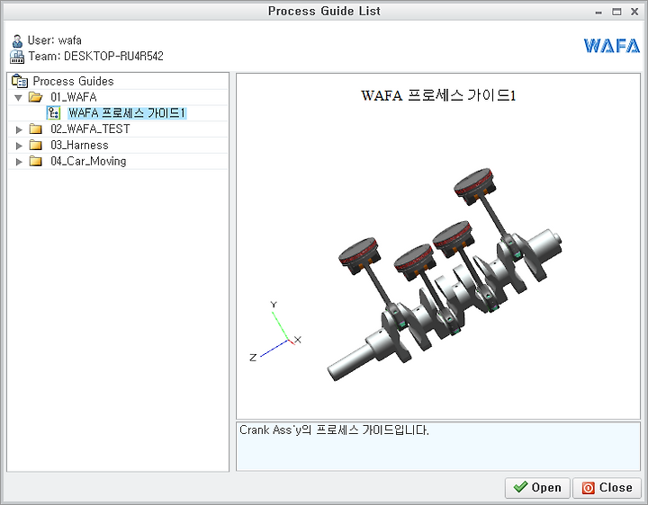This screenshot has height=505, width=648.
Task: Select the WAFA 프로세스 가이드1 tree item
Action: pos(127,113)
